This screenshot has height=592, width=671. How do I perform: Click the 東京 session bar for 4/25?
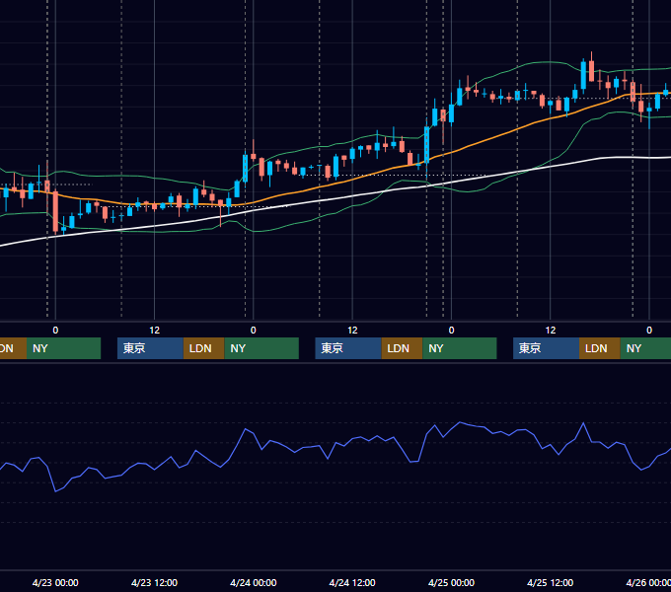pyautogui.click(x=546, y=348)
